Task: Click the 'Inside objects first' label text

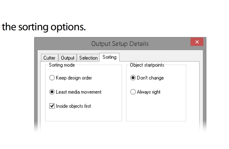Action: (x=73, y=106)
